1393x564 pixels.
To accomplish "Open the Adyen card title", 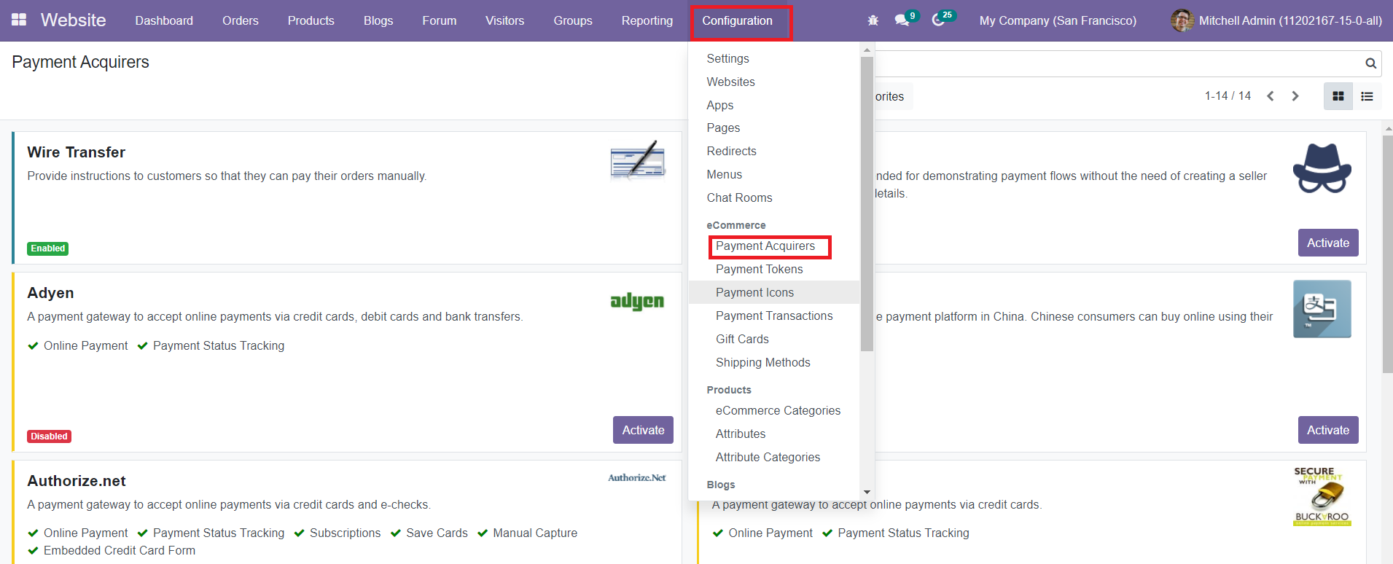I will click(50, 293).
